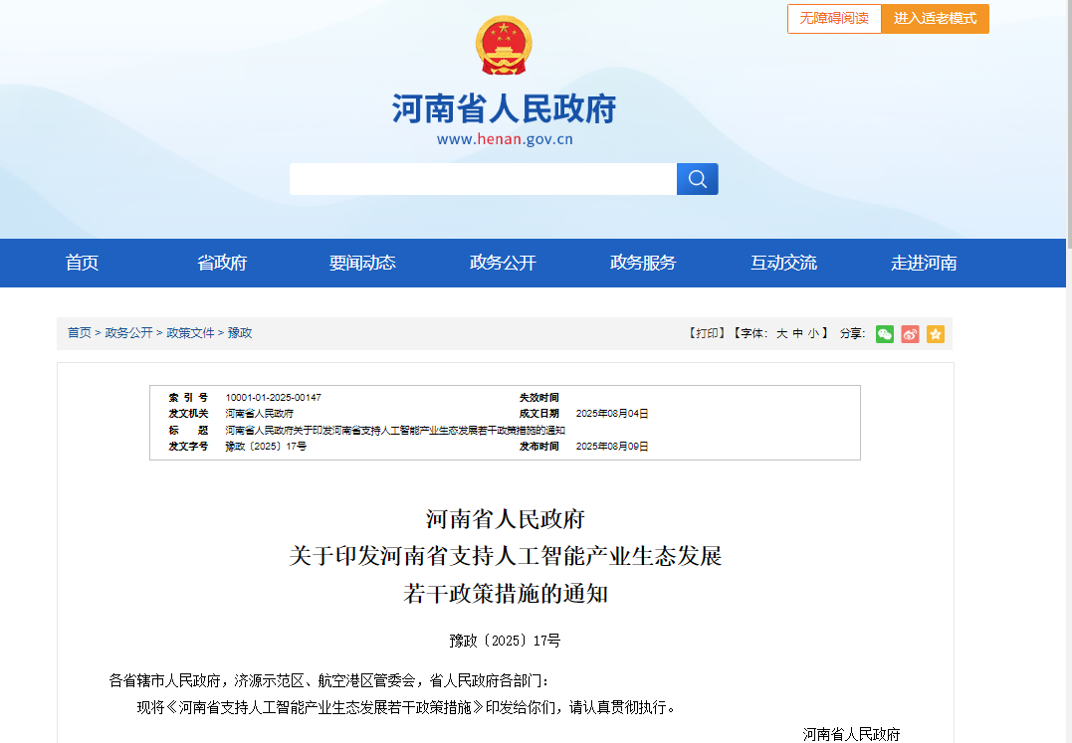Image resolution: width=1072 pixels, height=743 pixels.
Task: Open 走进河南 navigation item
Action: tap(924, 264)
